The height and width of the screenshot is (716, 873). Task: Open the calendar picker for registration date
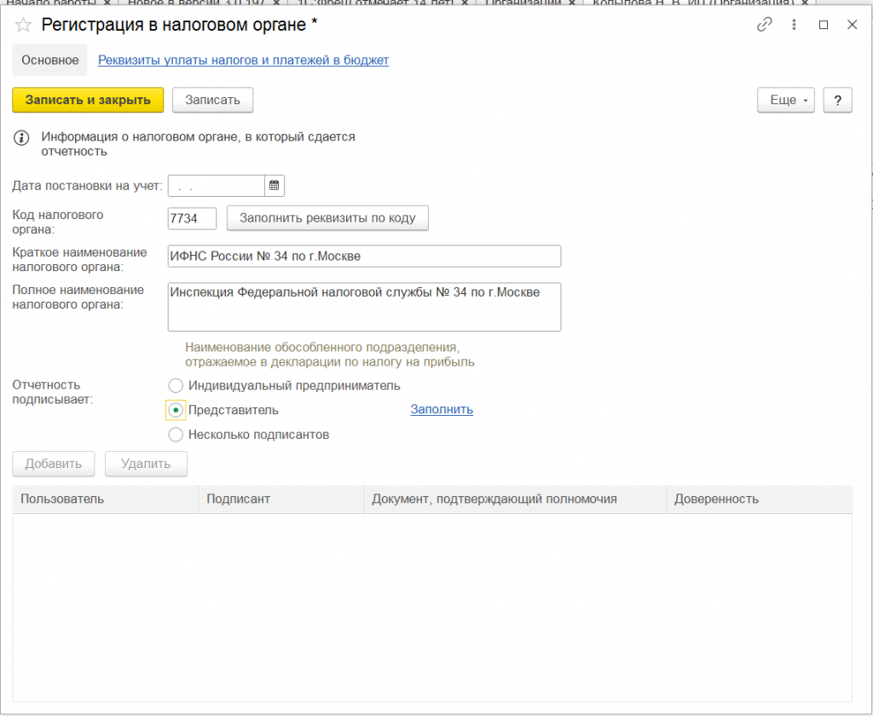(274, 186)
